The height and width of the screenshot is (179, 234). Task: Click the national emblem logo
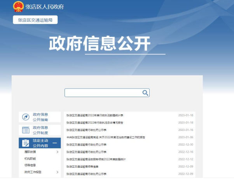pyautogui.click(x=18, y=7)
